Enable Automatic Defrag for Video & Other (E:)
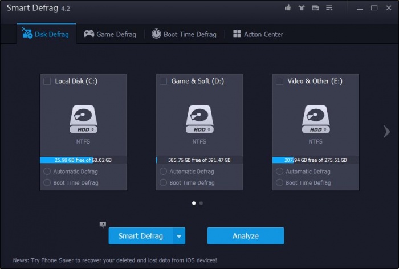Image resolution: width=399 pixels, height=269 pixels. pos(279,172)
